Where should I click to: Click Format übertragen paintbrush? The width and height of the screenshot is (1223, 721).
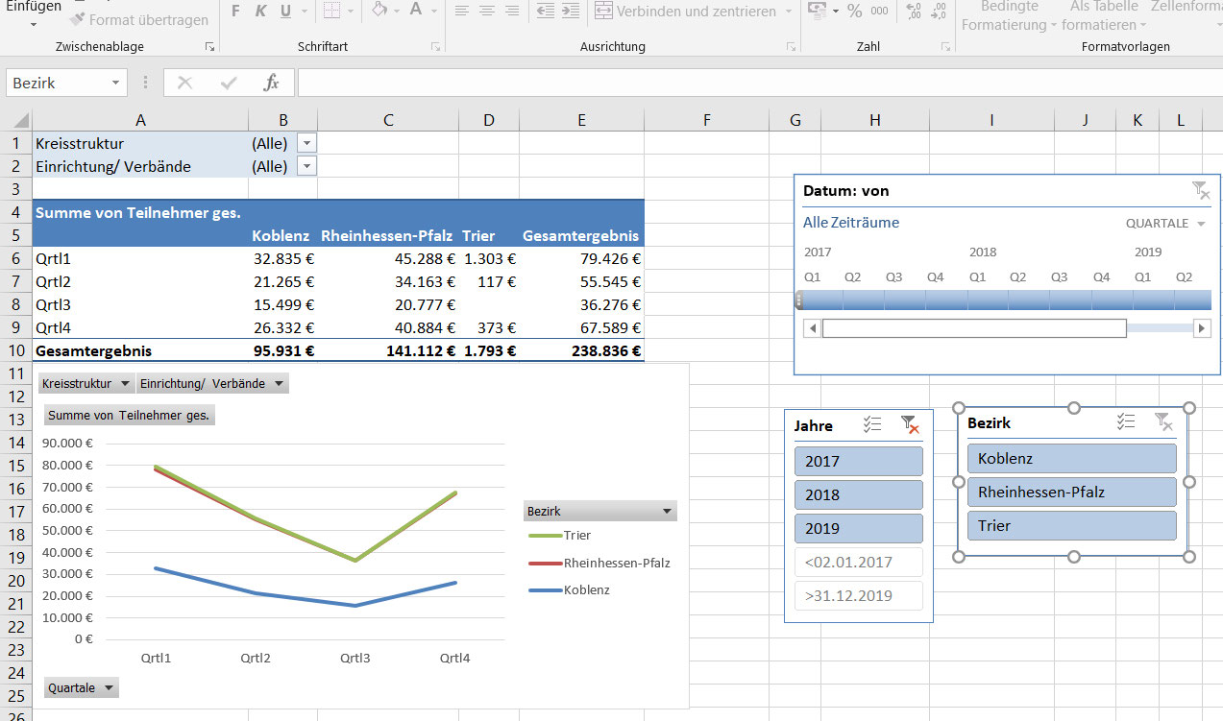click(139, 19)
